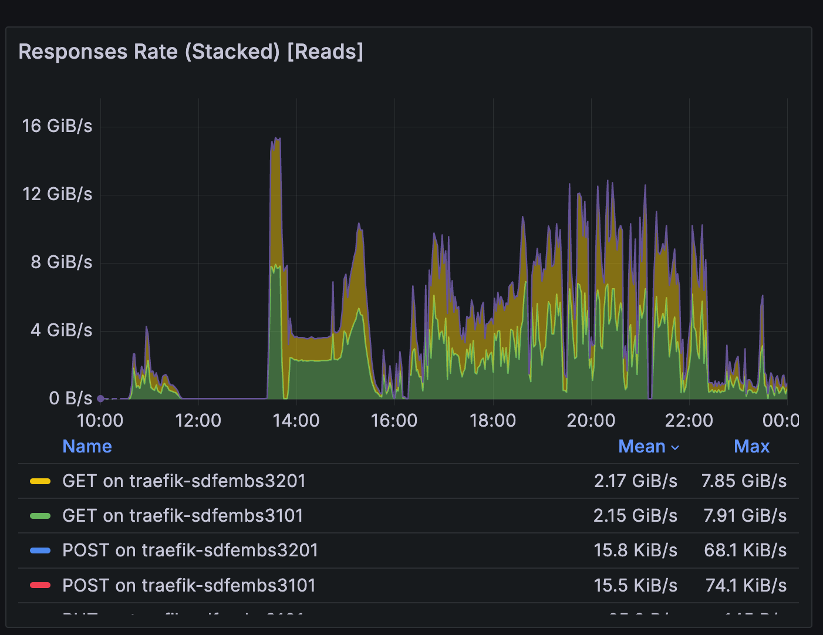
Task: Show only POST on traefik-sdfembs3101 series
Action: click(189, 585)
